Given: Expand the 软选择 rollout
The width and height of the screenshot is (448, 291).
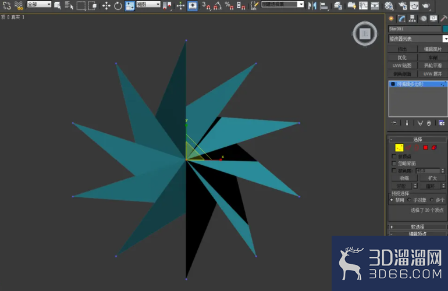Looking at the screenshot, I should point(417,226).
